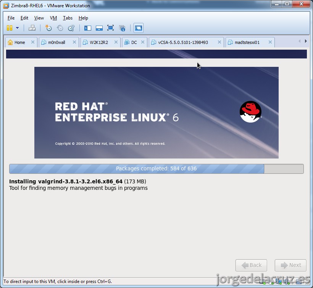Image resolution: width=313 pixels, height=288 pixels.
Task: Click the memory management bugs description text
Action: (78, 188)
